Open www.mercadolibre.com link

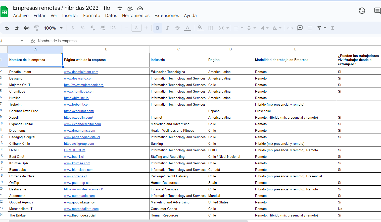(x=81, y=209)
